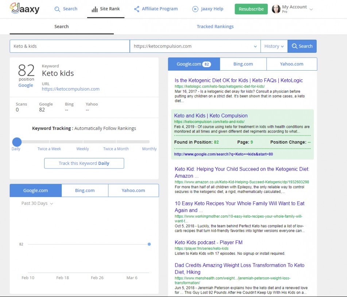
Task: Click the amazon.co.uk green URL
Action: pos(242,182)
